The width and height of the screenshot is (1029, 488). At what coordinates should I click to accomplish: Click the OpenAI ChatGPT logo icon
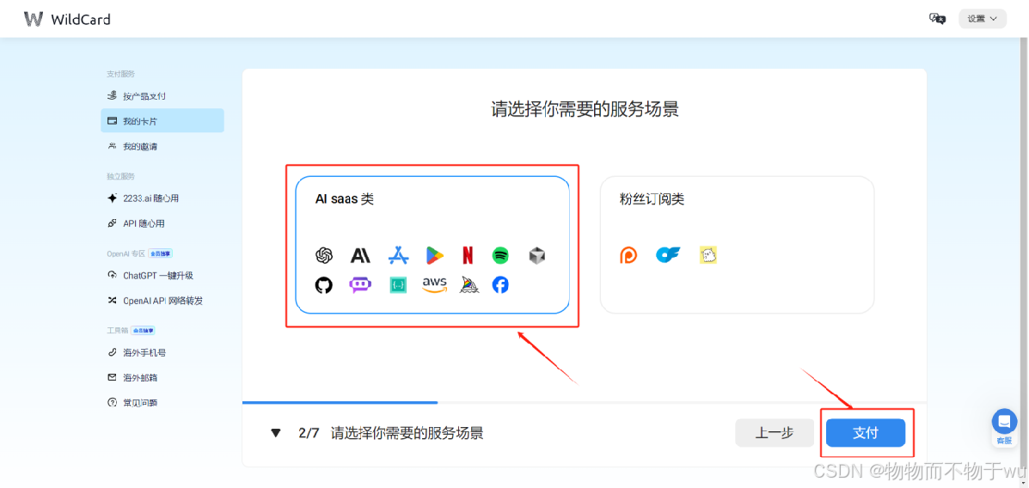pos(324,255)
